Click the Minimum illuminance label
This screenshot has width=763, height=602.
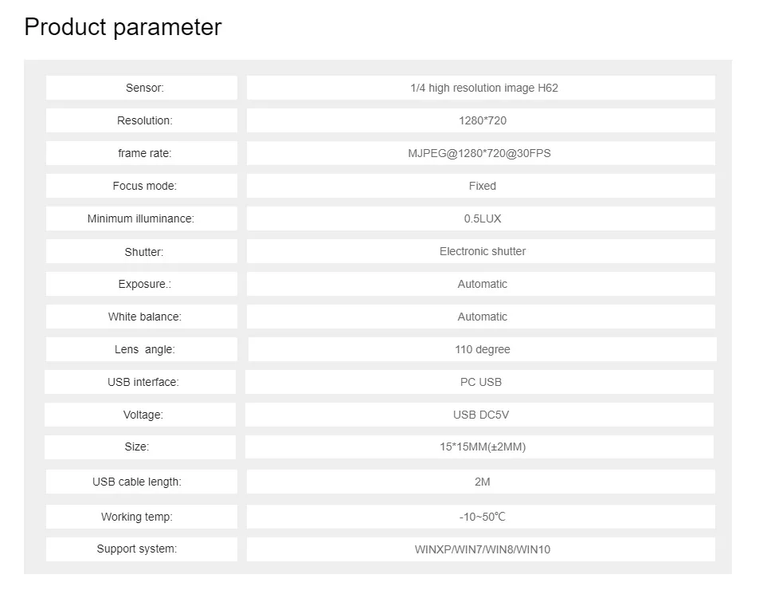click(x=141, y=218)
